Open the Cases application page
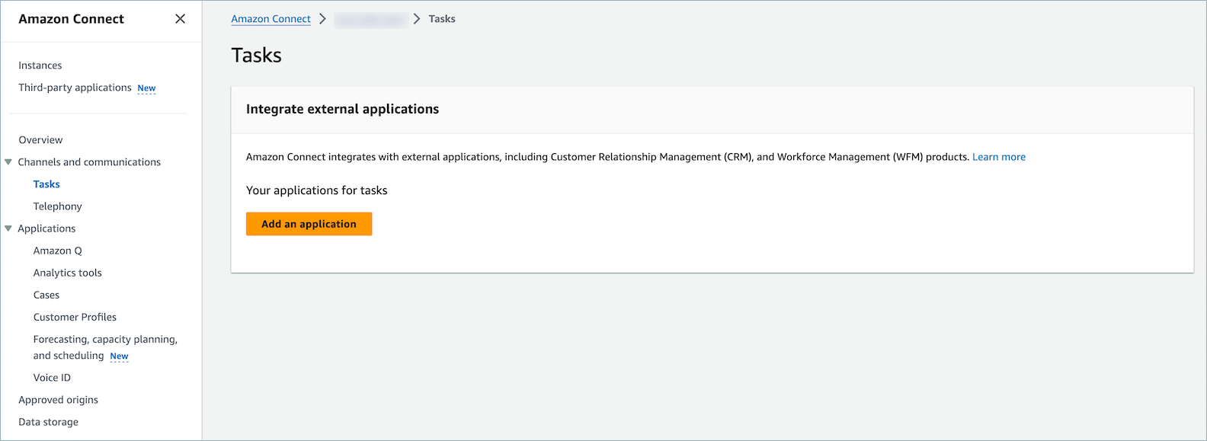Screen dimensions: 1207x441 pos(46,295)
